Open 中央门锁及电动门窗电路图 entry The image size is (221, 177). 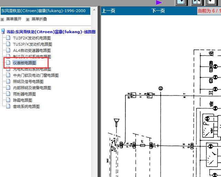(x=36, y=75)
